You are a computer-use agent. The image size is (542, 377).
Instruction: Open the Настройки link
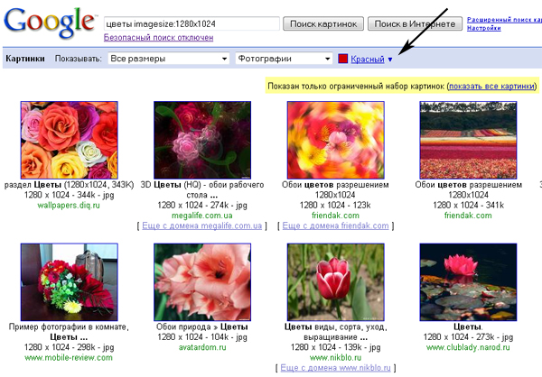(484, 28)
